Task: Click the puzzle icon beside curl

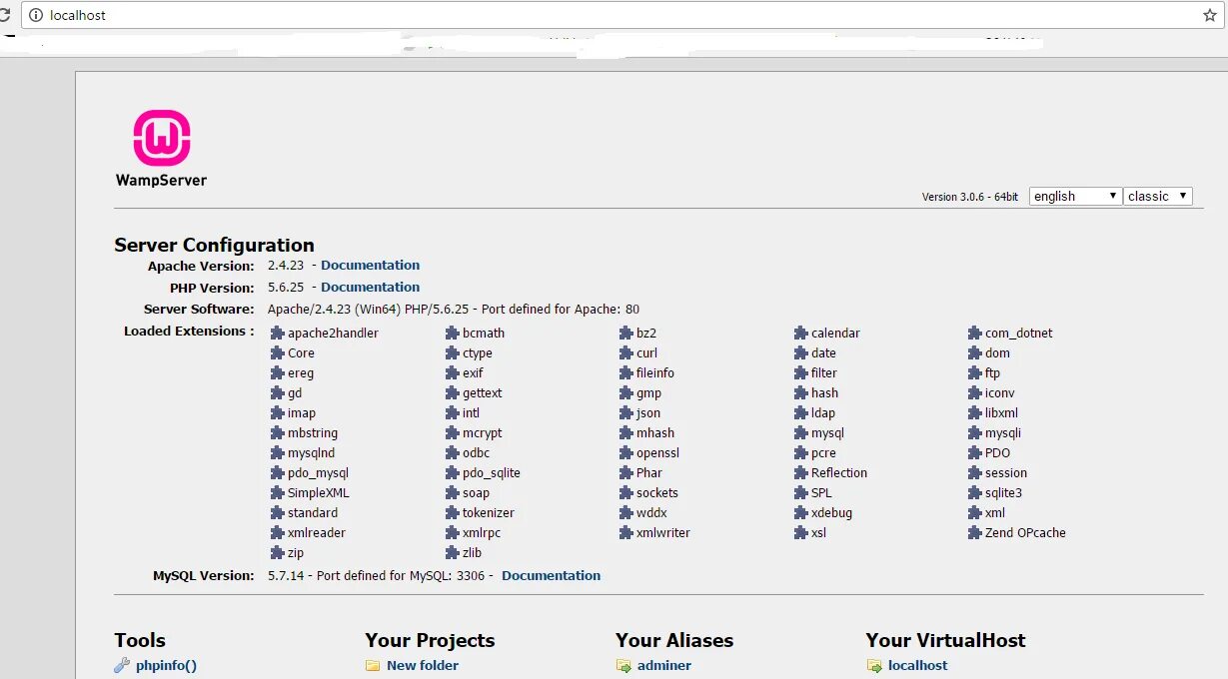Action: [626, 352]
